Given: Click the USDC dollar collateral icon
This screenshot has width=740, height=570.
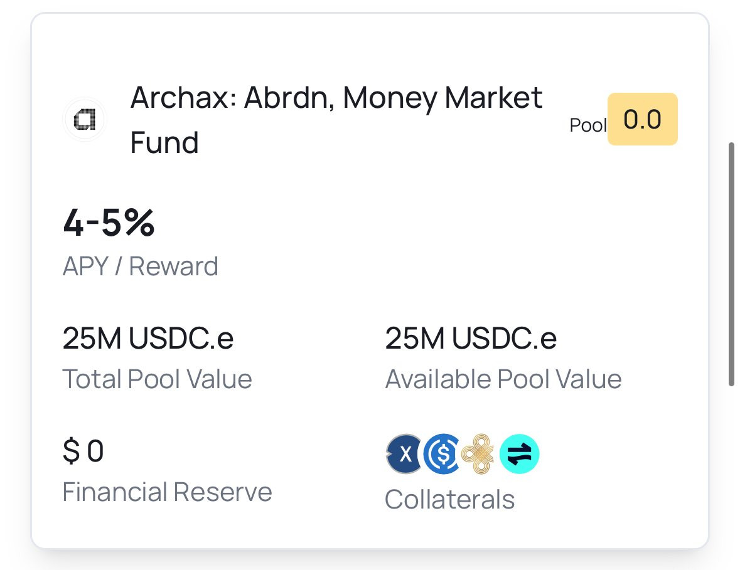Looking at the screenshot, I should pyautogui.click(x=442, y=454).
